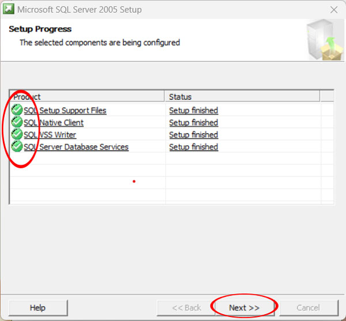
Task: View Setup finished status for SQL VSS Writer
Action: 193,135
